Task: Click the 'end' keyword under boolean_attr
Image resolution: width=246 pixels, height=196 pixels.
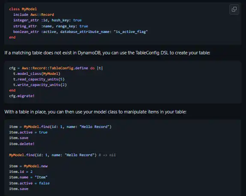Action: point(12,37)
